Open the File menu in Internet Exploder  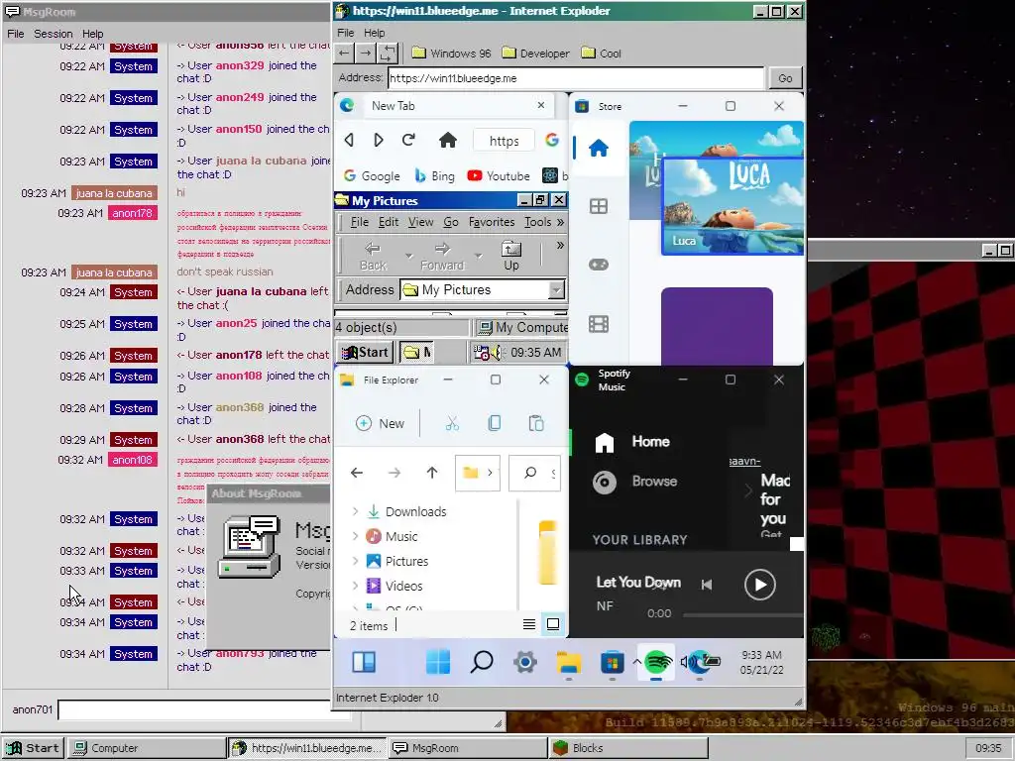pos(346,33)
